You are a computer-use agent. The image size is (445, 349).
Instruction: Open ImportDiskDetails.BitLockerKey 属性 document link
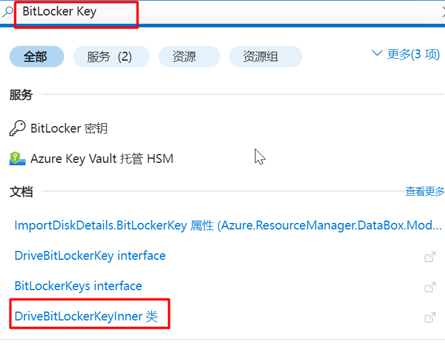(228, 225)
